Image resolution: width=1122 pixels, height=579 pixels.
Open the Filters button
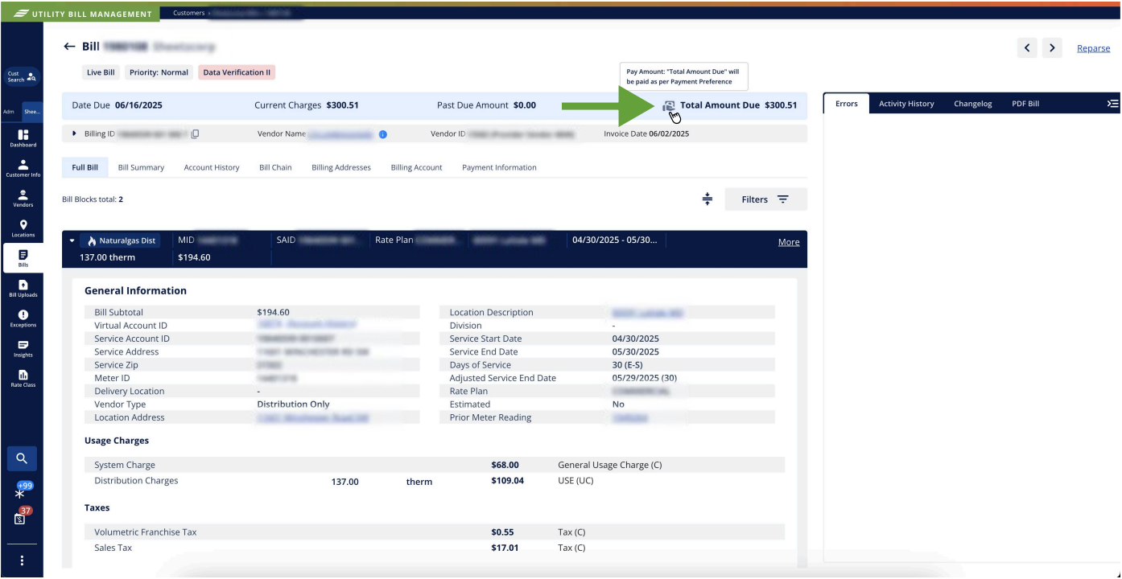coord(765,199)
